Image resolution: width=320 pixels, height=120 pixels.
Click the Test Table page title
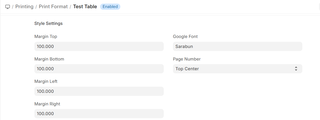pos(85,7)
